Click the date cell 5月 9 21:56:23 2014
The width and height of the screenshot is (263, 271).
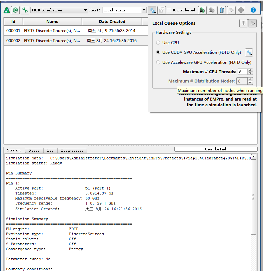pos(112,31)
